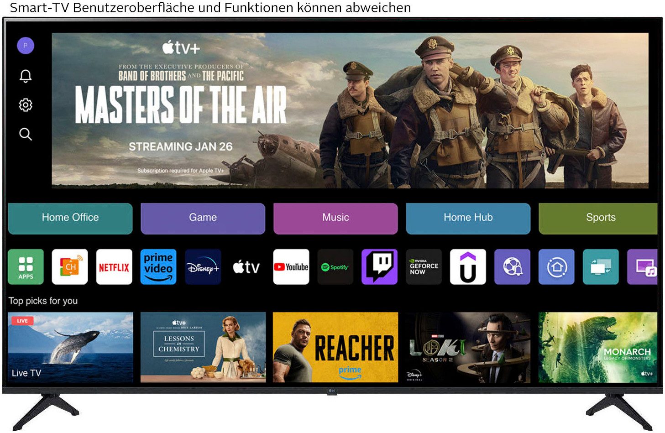Viewport: 665px width, 433px height.
Task: Open the user profile avatar
Action: [26, 46]
